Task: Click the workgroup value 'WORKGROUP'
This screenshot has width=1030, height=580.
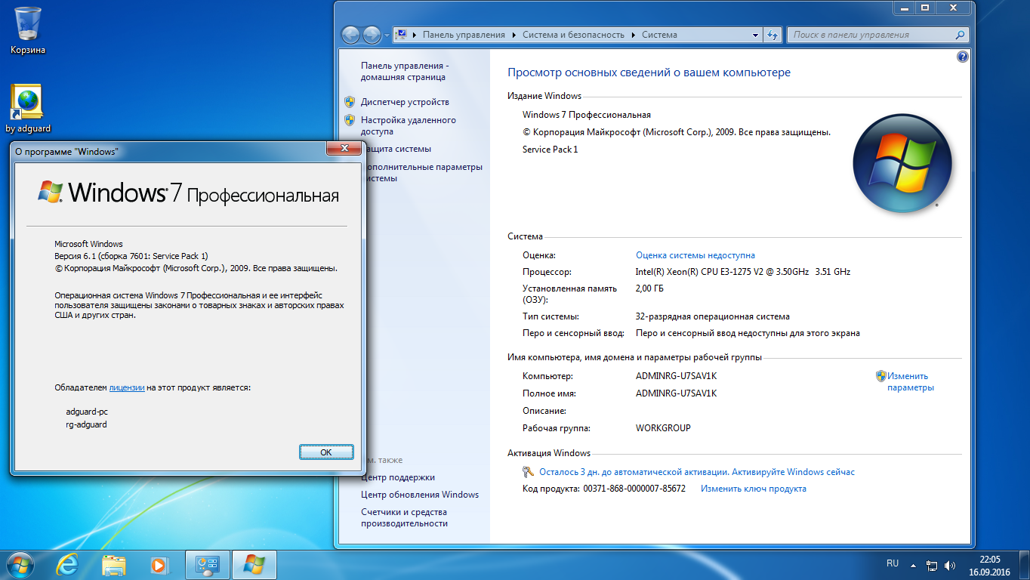Action: click(663, 428)
